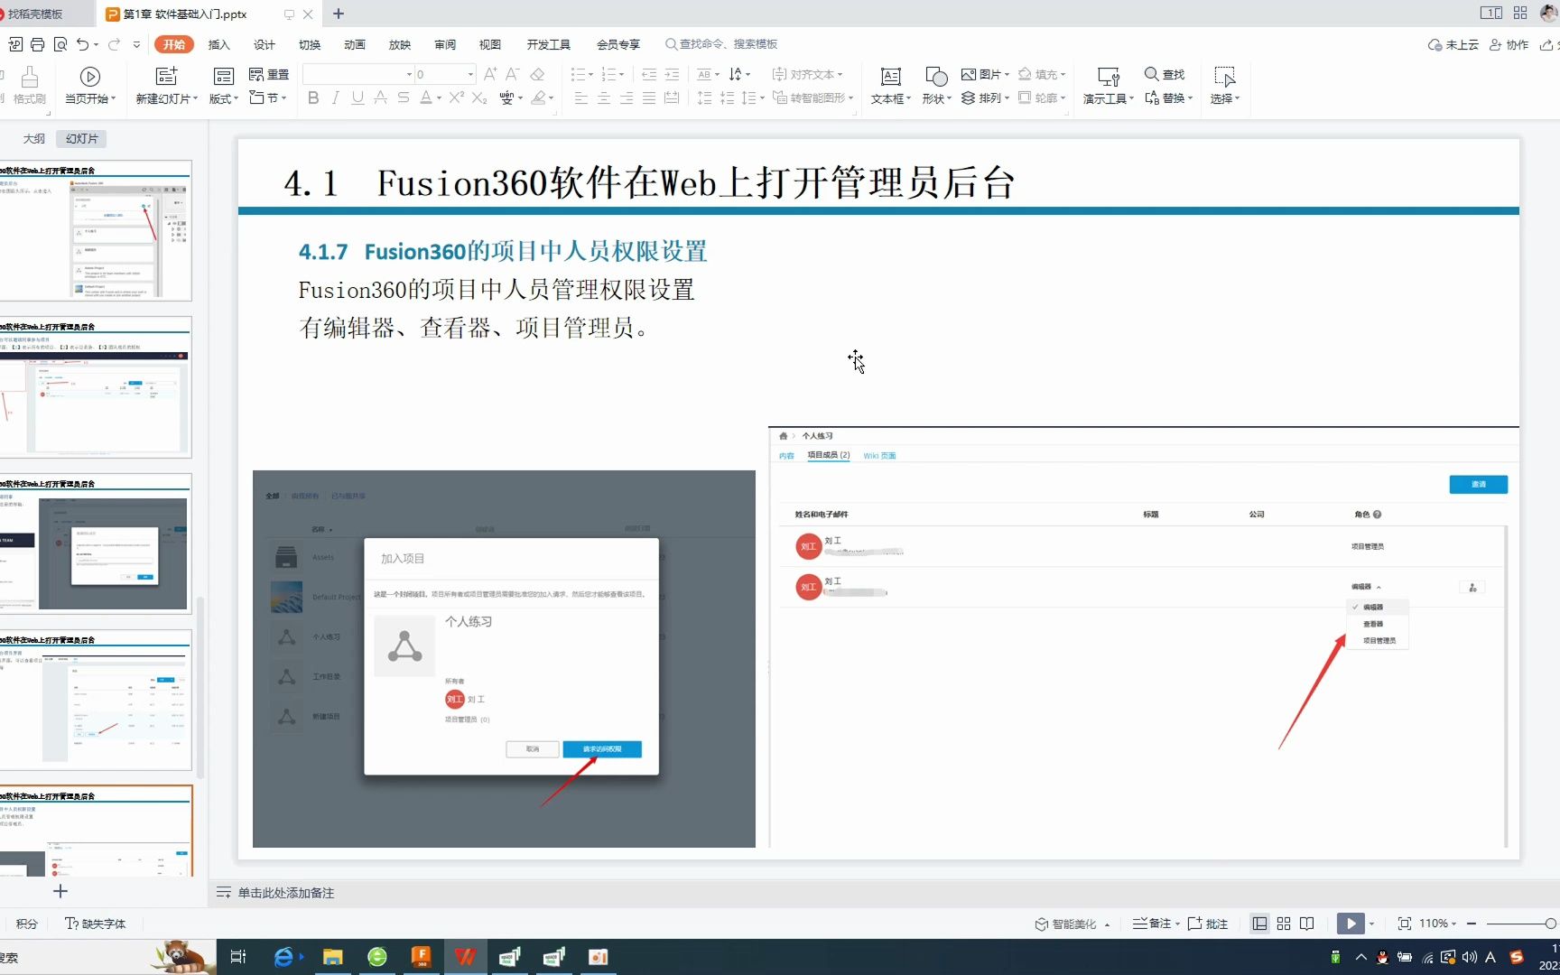This screenshot has width=1560, height=975.
Task: Click the zoom out minus button
Action: 1472,924
